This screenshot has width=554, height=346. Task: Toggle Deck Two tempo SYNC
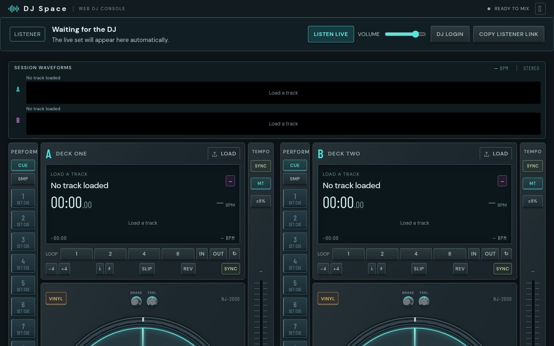[x=533, y=166]
